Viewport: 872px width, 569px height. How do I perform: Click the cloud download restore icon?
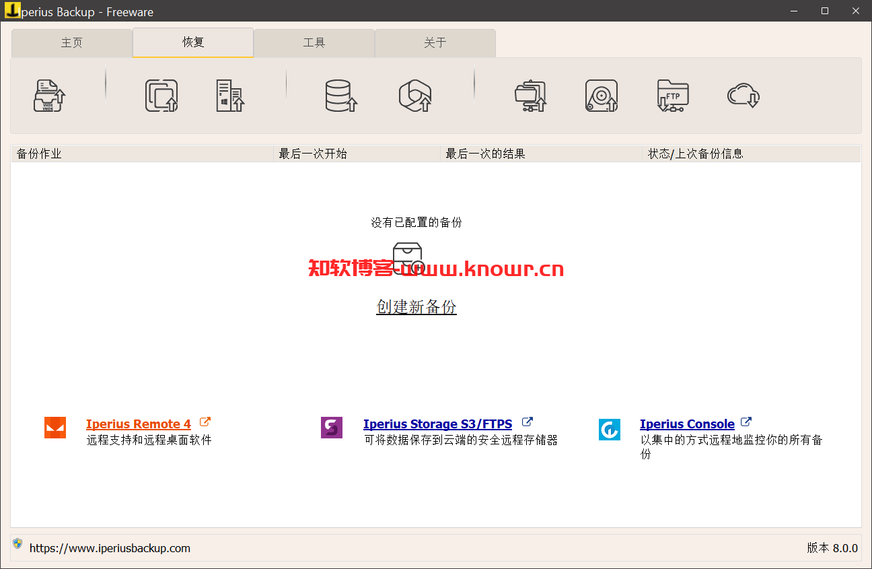tap(743, 96)
